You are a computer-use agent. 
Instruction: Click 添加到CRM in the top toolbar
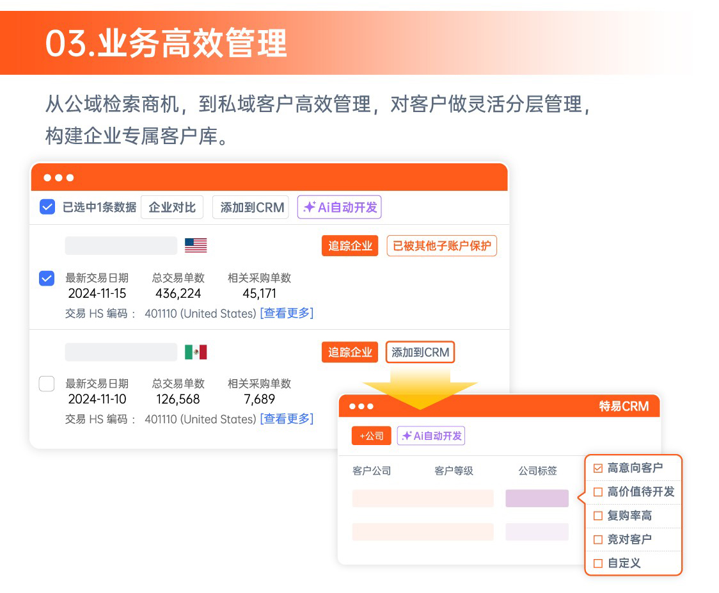coord(251,207)
